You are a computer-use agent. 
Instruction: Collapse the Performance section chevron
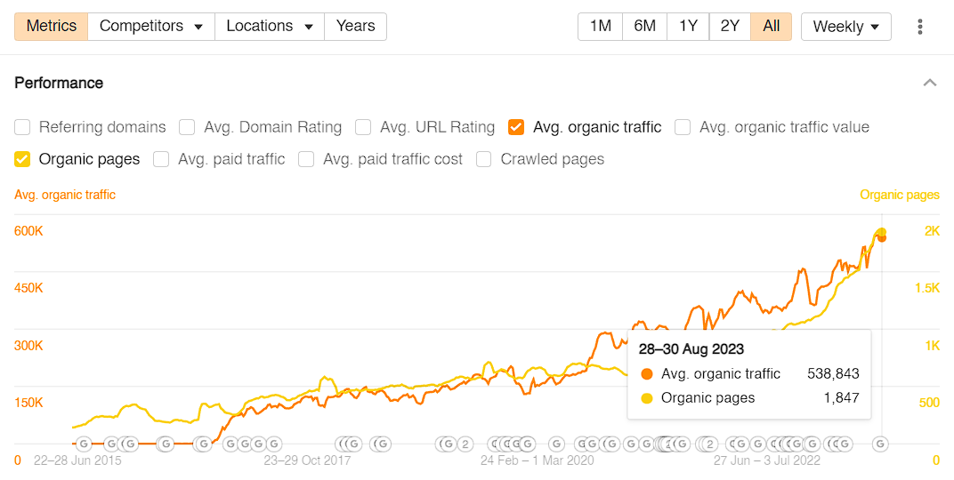tap(930, 83)
